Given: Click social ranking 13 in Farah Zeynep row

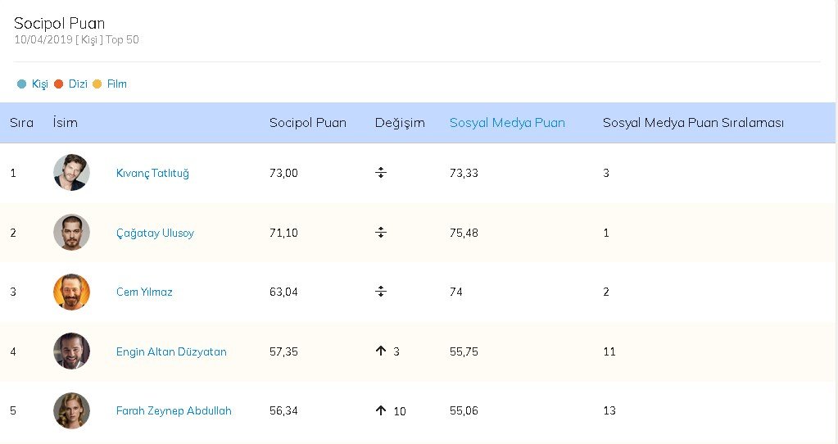Looking at the screenshot, I should pos(609,411).
